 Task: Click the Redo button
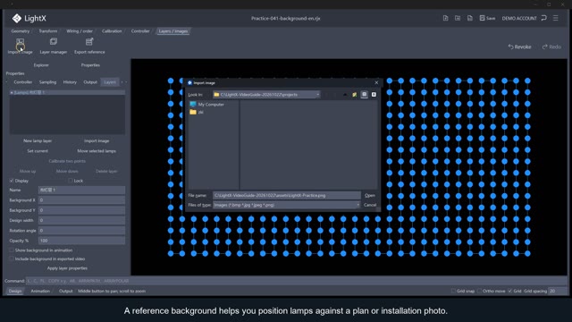pos(551,47)
